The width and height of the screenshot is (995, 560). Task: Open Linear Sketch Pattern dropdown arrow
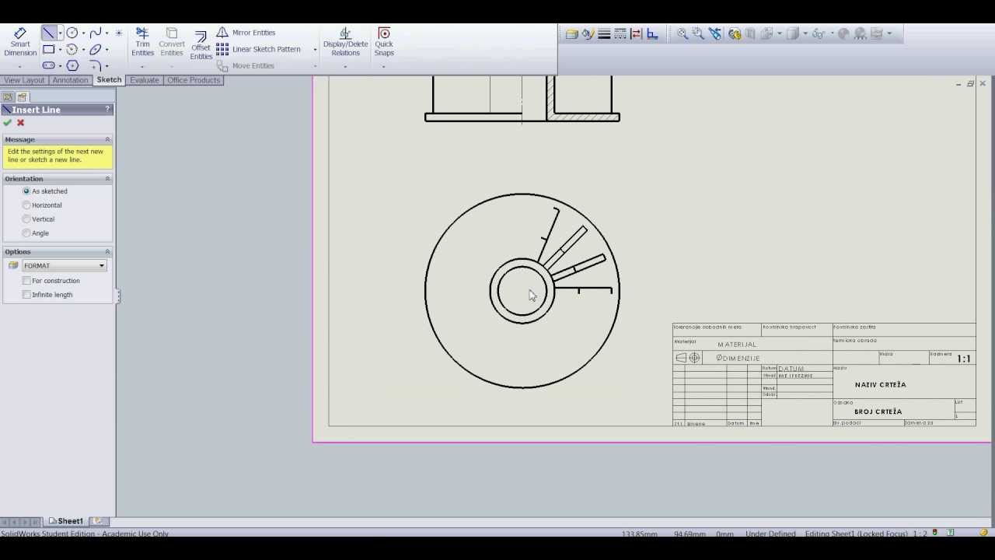coord(315,50)
